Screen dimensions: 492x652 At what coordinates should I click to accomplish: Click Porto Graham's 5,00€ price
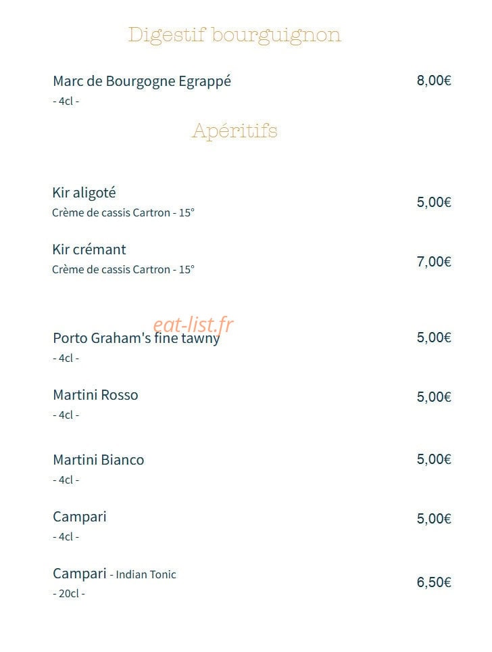click(x=434, y=337)
